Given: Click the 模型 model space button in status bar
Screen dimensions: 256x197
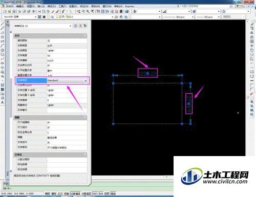Looking at the screenshot, I should tap(113, 194).
